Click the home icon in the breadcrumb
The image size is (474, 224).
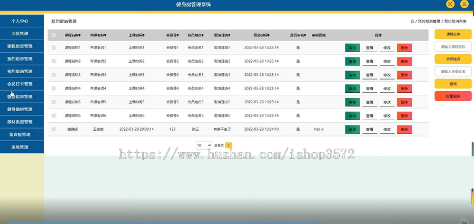pos(412,22)
